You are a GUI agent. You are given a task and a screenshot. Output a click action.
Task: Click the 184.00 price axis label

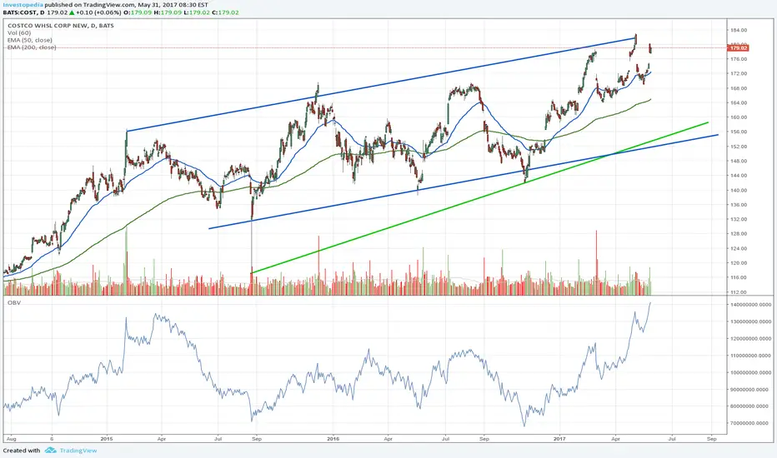tap(739, 30)
